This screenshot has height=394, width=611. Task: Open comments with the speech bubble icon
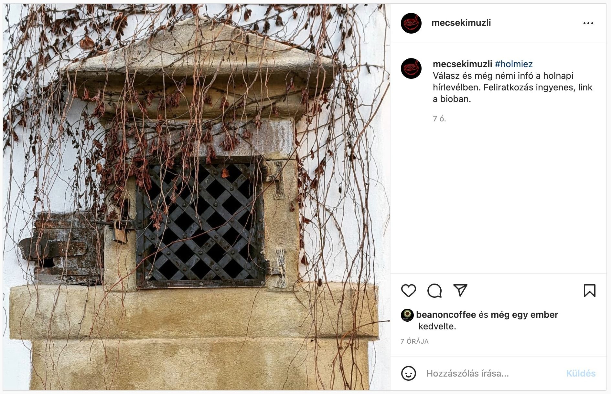pos(434,291)
